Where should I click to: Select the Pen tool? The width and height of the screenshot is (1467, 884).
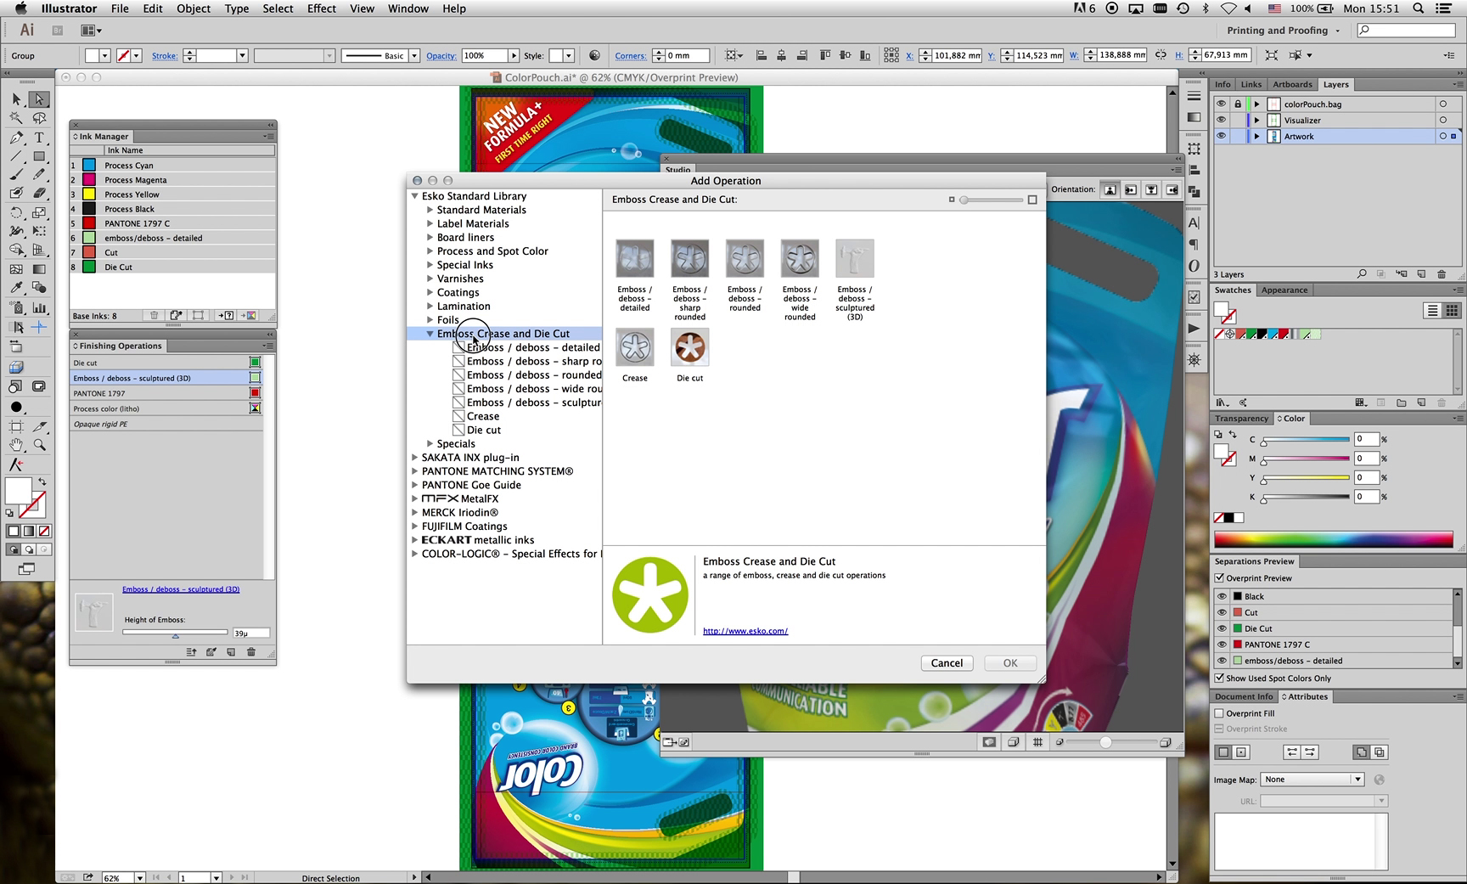point(16,138)
